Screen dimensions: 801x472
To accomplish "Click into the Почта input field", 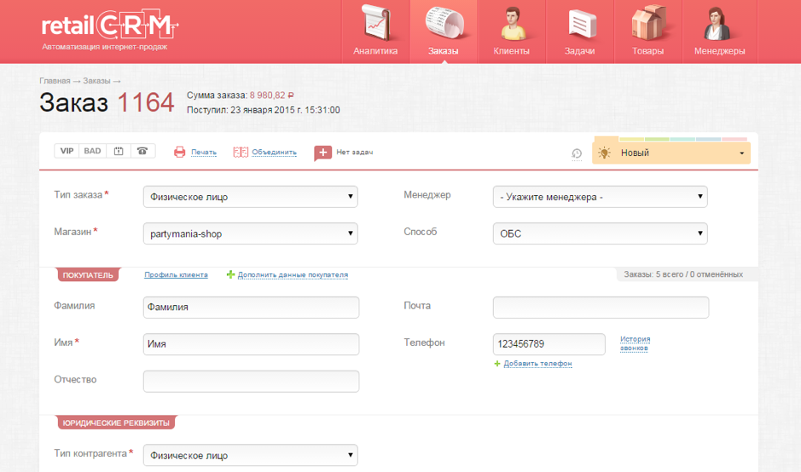I will (601, 308).
